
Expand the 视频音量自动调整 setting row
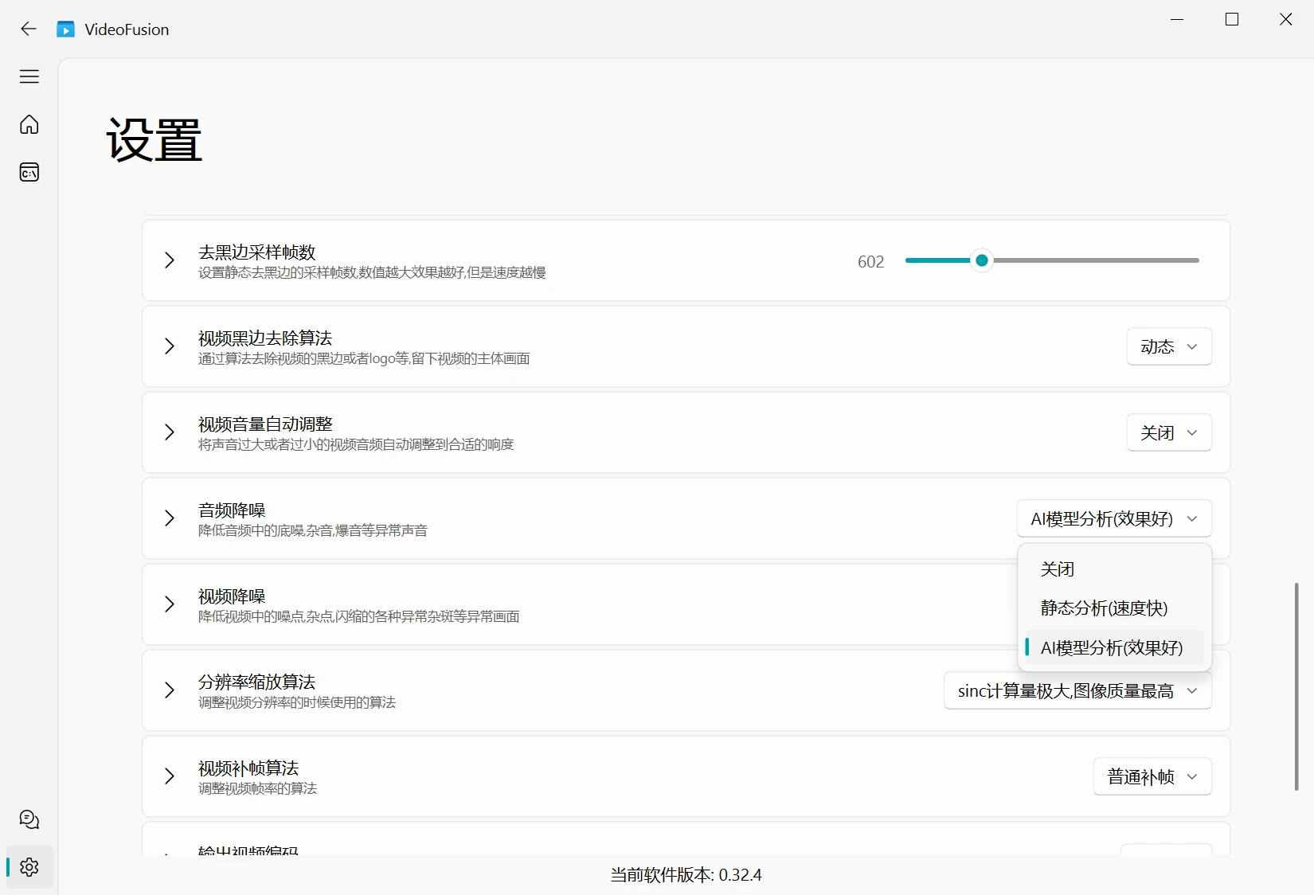(170, 432)
